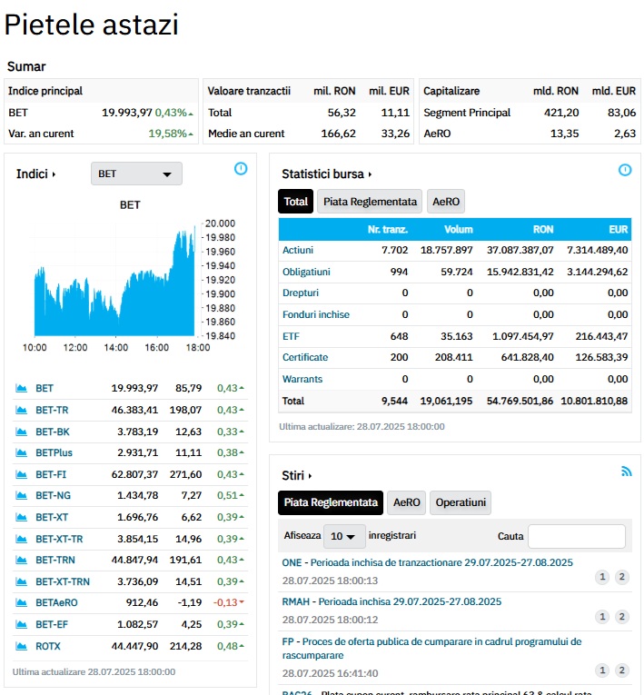The width and height of the screenshot is (644, 695).
Task: Click the chart icon beside ROTX
Action: click(x=21, y=646)
